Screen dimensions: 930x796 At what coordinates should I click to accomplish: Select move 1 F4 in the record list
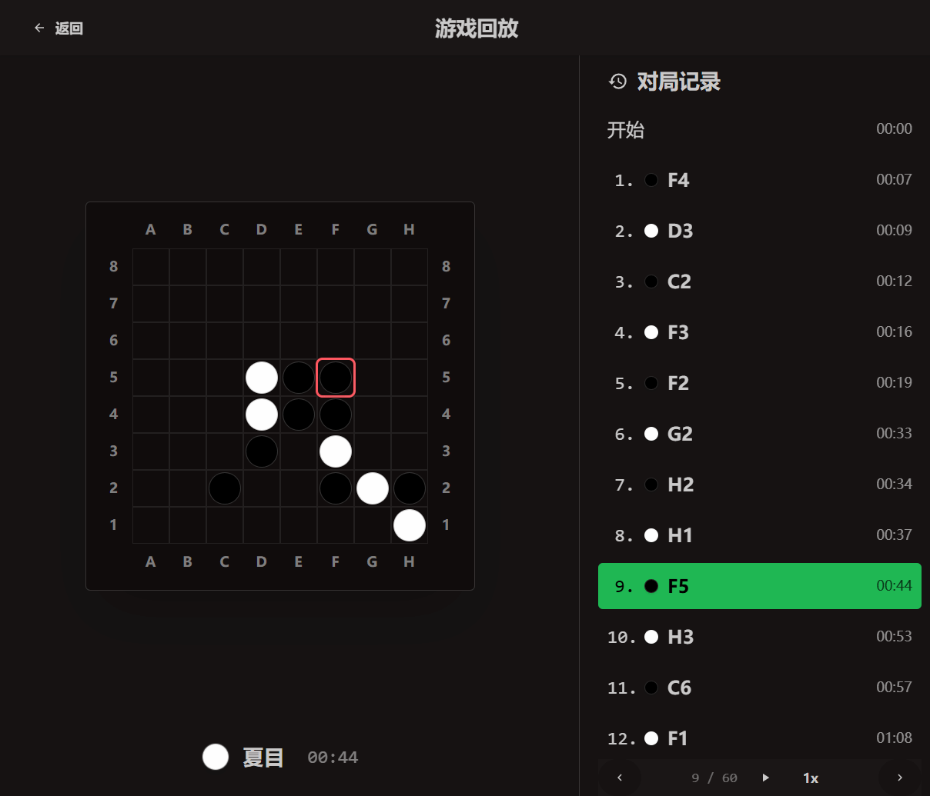(759, 180)
